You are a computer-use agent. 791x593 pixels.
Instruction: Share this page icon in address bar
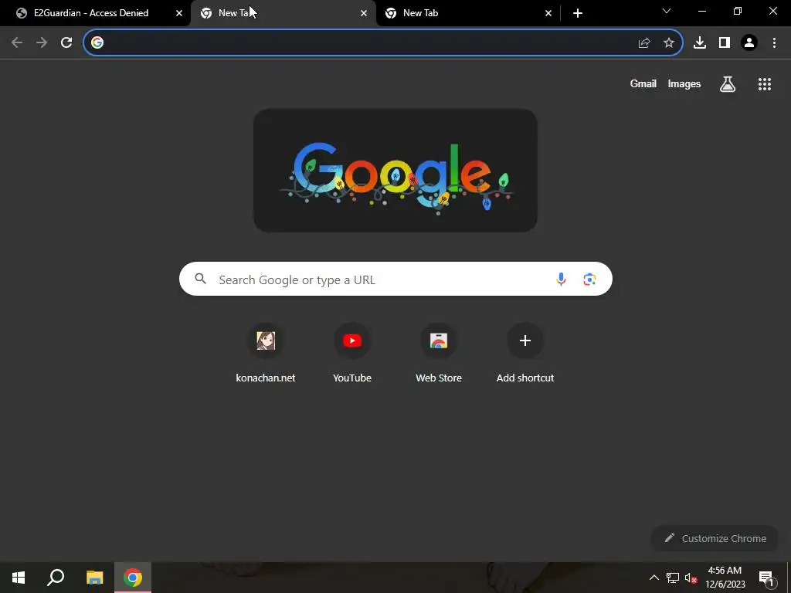click(x=644, y=43)
